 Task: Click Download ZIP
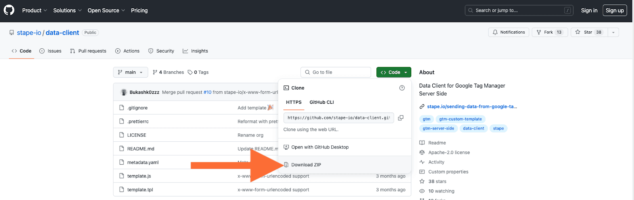[345, 165]
